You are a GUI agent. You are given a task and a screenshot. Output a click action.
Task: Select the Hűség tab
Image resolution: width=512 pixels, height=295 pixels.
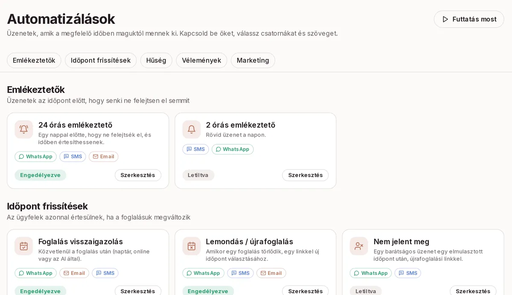tap(156, 60)
